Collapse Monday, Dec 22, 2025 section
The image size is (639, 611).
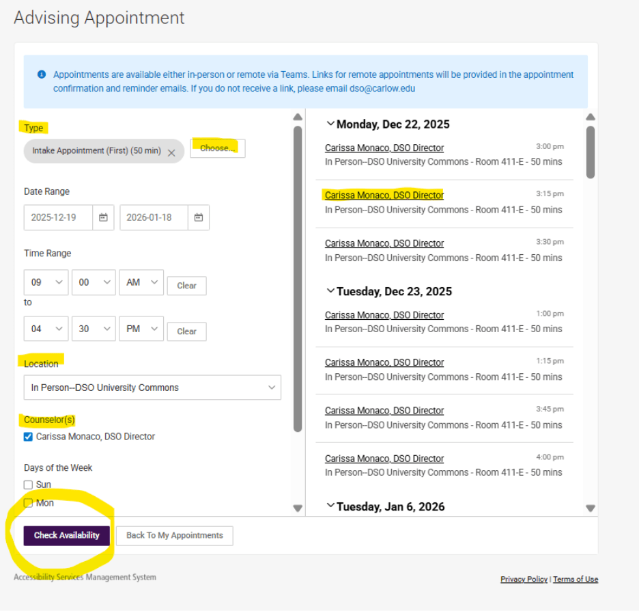pyautogui.click(x=330, y=124)
